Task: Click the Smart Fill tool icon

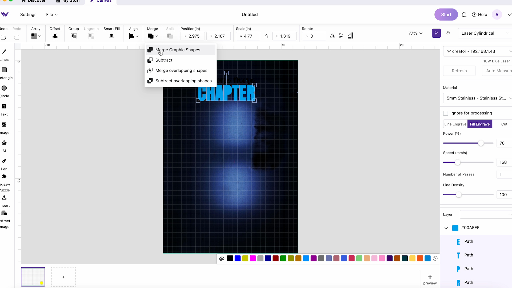Action: point(111,36)
